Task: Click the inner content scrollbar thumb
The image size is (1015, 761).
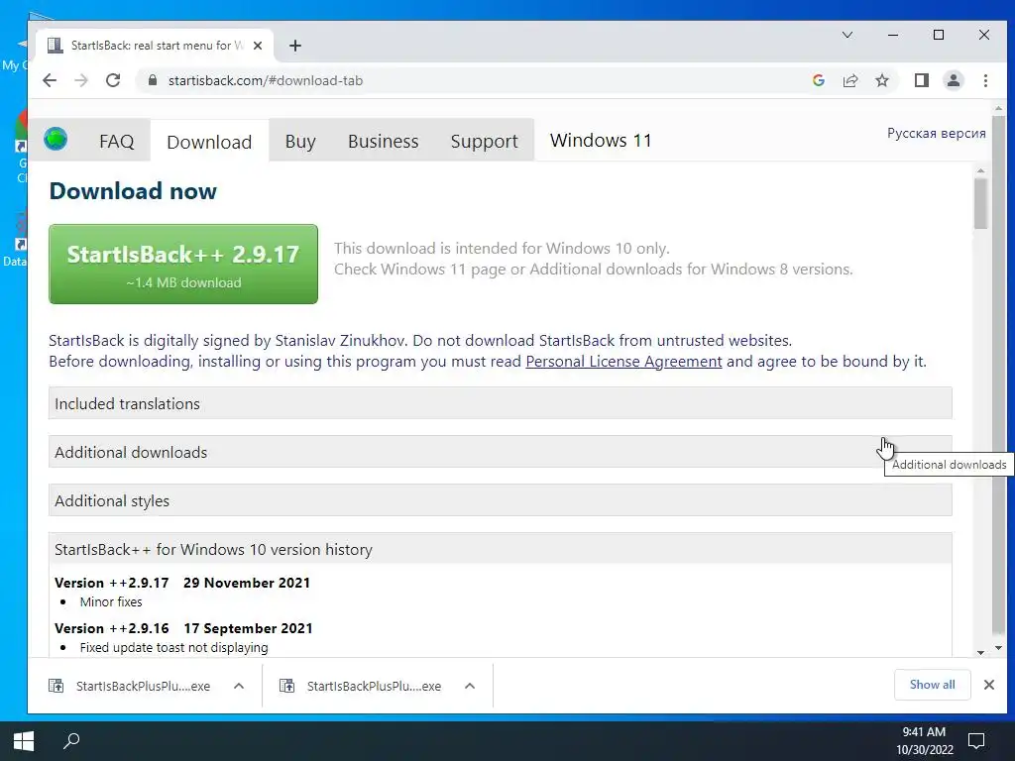Action: tap(980, 203)
